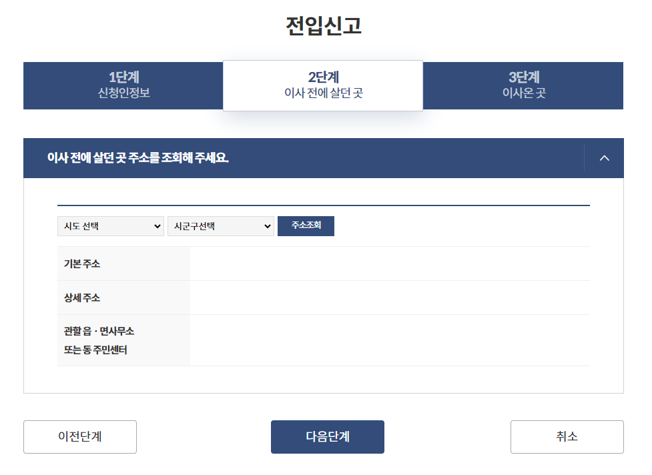Expand the dropdown arrow on 시도 선택
The image size is (652, 475).
click(x=158, y=225)
